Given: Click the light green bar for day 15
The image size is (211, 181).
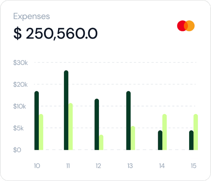Looking at the screenshot, I should (196, 132).
